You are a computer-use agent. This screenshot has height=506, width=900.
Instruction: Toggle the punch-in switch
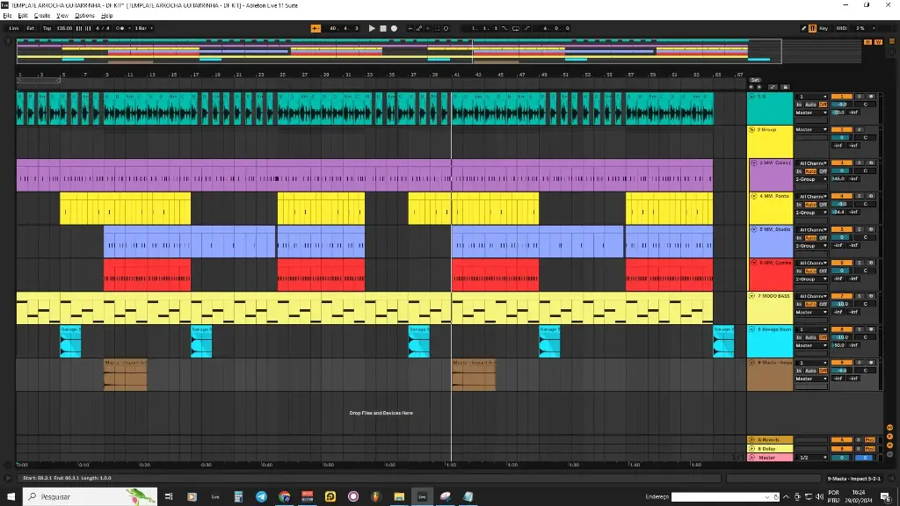(x=505, y=28)
